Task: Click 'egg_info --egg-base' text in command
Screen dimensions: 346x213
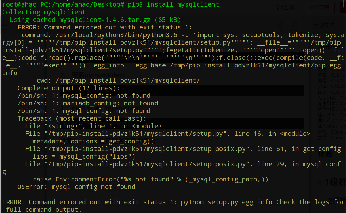Action: 129,66
